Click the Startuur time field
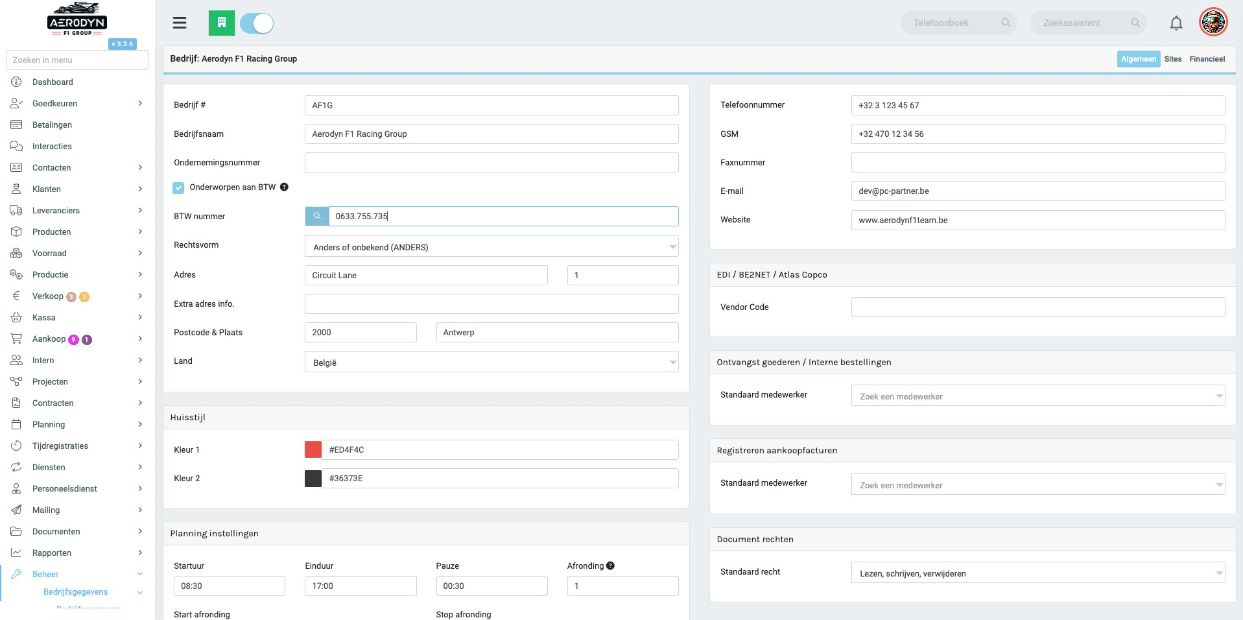This screenshot has height=620, width=1243. [230, 586]
